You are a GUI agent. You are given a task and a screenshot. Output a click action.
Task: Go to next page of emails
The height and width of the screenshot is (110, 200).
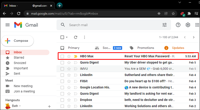pyautogui.click(x=193, y=37)
